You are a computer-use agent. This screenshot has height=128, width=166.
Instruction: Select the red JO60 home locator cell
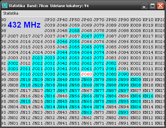pyautogui.click(x=87, y=74)
